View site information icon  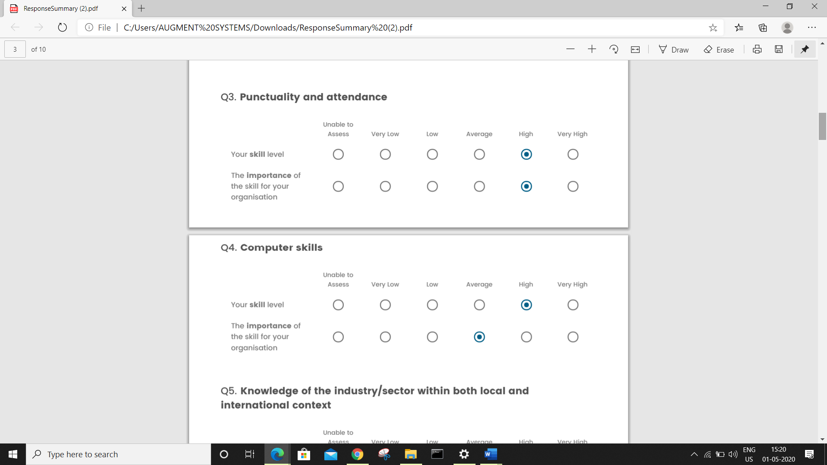(x=89, y=28)
